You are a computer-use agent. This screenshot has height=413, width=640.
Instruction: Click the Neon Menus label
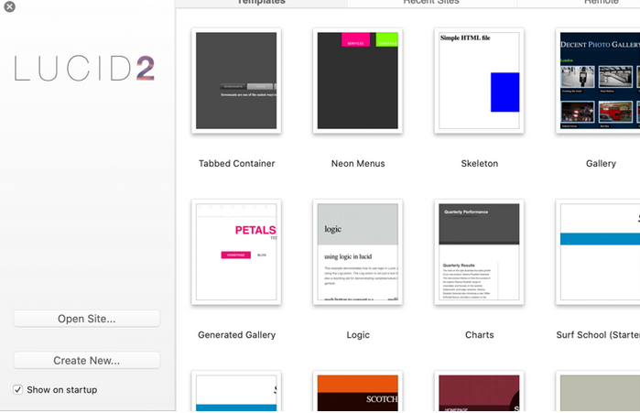click(x=358, y=164)
